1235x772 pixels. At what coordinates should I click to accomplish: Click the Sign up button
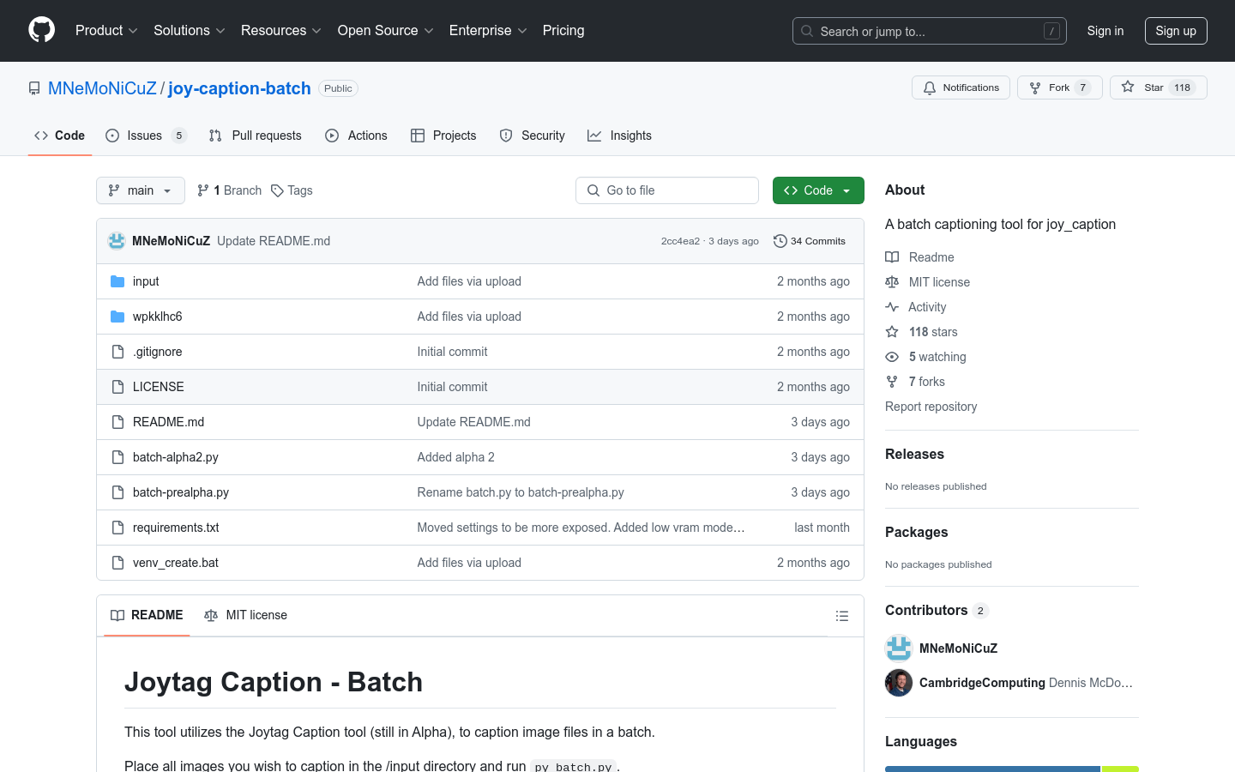(1176, 31)
